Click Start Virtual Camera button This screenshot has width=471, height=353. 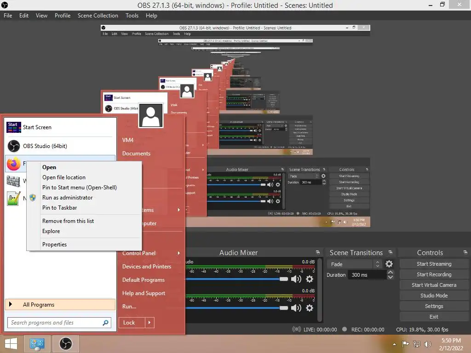coord(434,285)
